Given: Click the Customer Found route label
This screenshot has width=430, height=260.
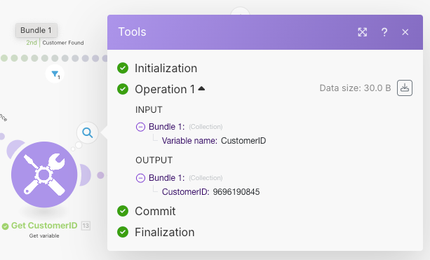Looking at the screenshot, I should tap(63, 43).
